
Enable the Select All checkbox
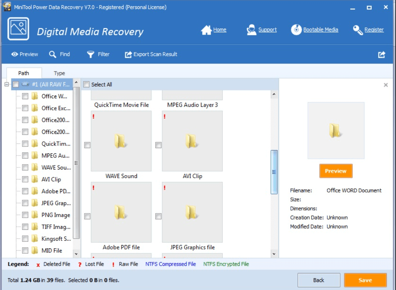click(x=87, y=85)
